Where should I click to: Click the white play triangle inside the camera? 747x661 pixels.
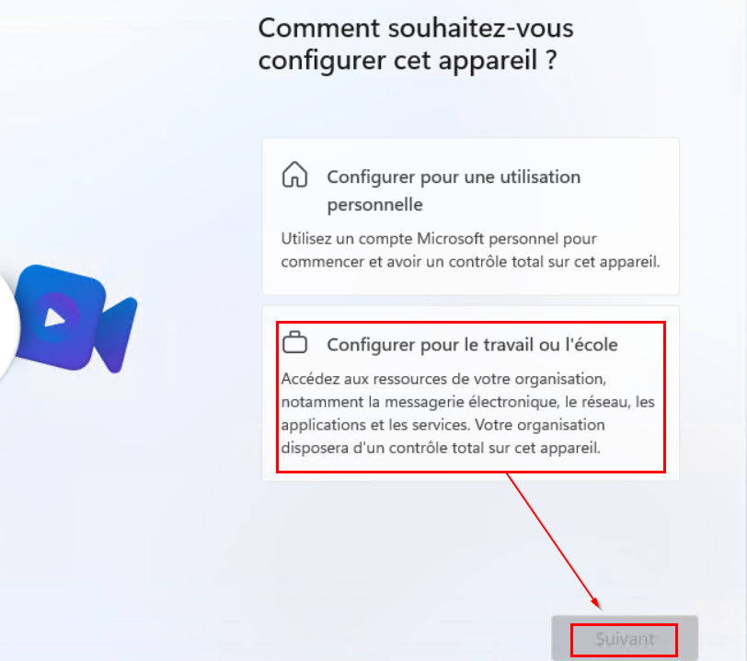54,318
